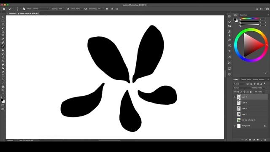Screen dimensions: 270x152
Task: Select Layer 2 in the Layers panel
Action: point(251,109)
